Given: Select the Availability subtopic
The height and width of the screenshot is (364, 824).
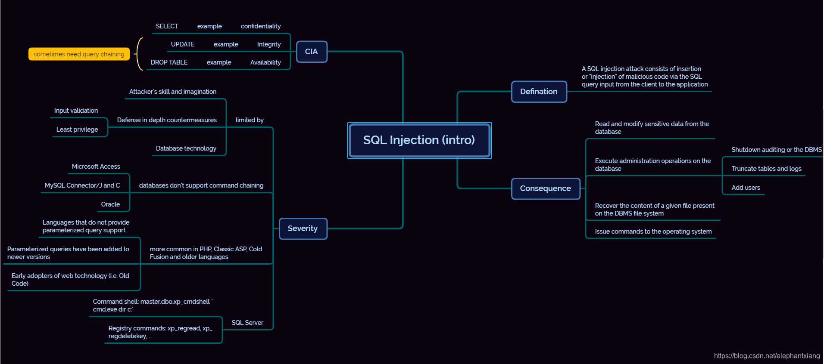Looking at the screenshot, I should (x=265, y=62).
